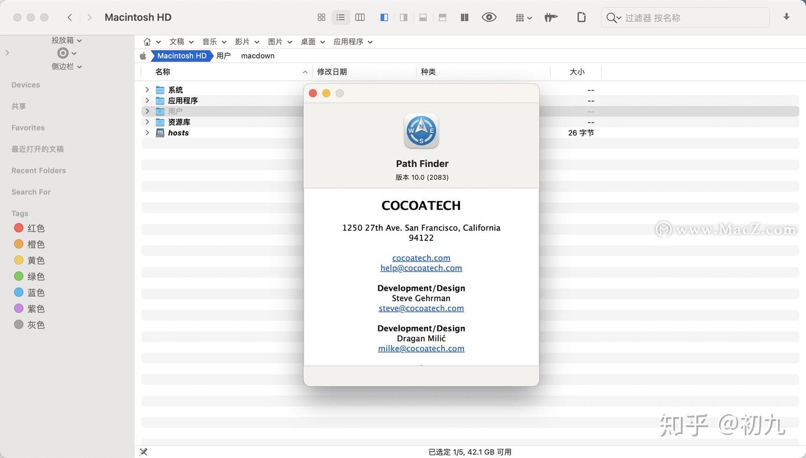Screen dimensions: 806x458
Task: Expand the 应用程序 folder row
Action: [147, 100]
